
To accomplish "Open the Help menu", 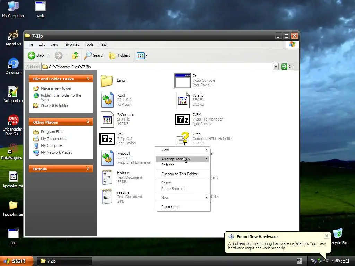I will click(x=102, y=44).
